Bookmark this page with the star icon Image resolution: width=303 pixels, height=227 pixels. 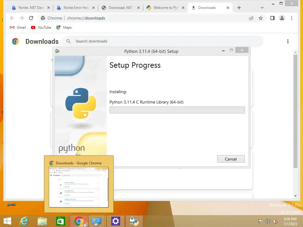[261, 18]
